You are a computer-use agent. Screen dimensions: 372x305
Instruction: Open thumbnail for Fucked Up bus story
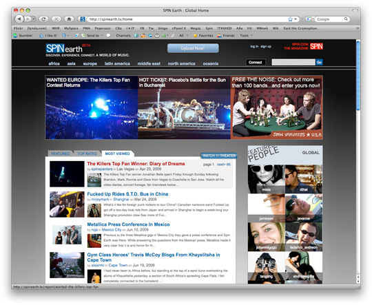click(x=67, y=204)
